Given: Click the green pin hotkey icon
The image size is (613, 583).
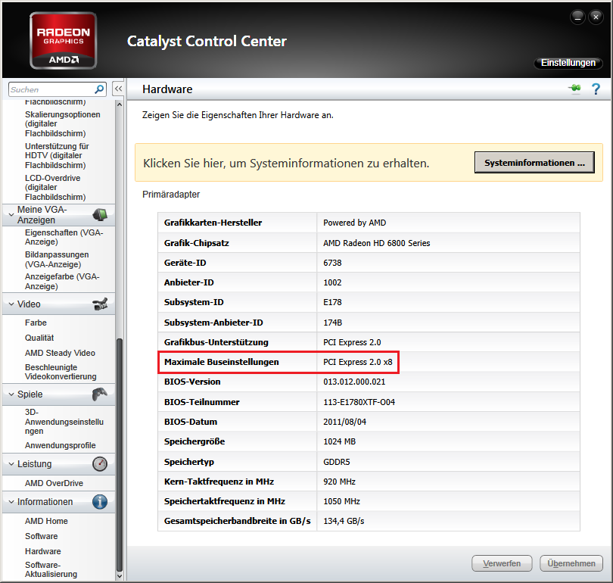Looking at the screenshot, I should [574, 89].
